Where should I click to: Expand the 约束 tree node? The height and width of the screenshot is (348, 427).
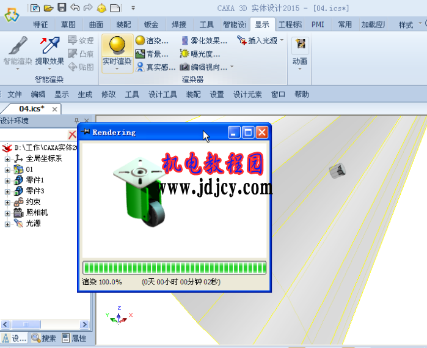pos(7,202)
